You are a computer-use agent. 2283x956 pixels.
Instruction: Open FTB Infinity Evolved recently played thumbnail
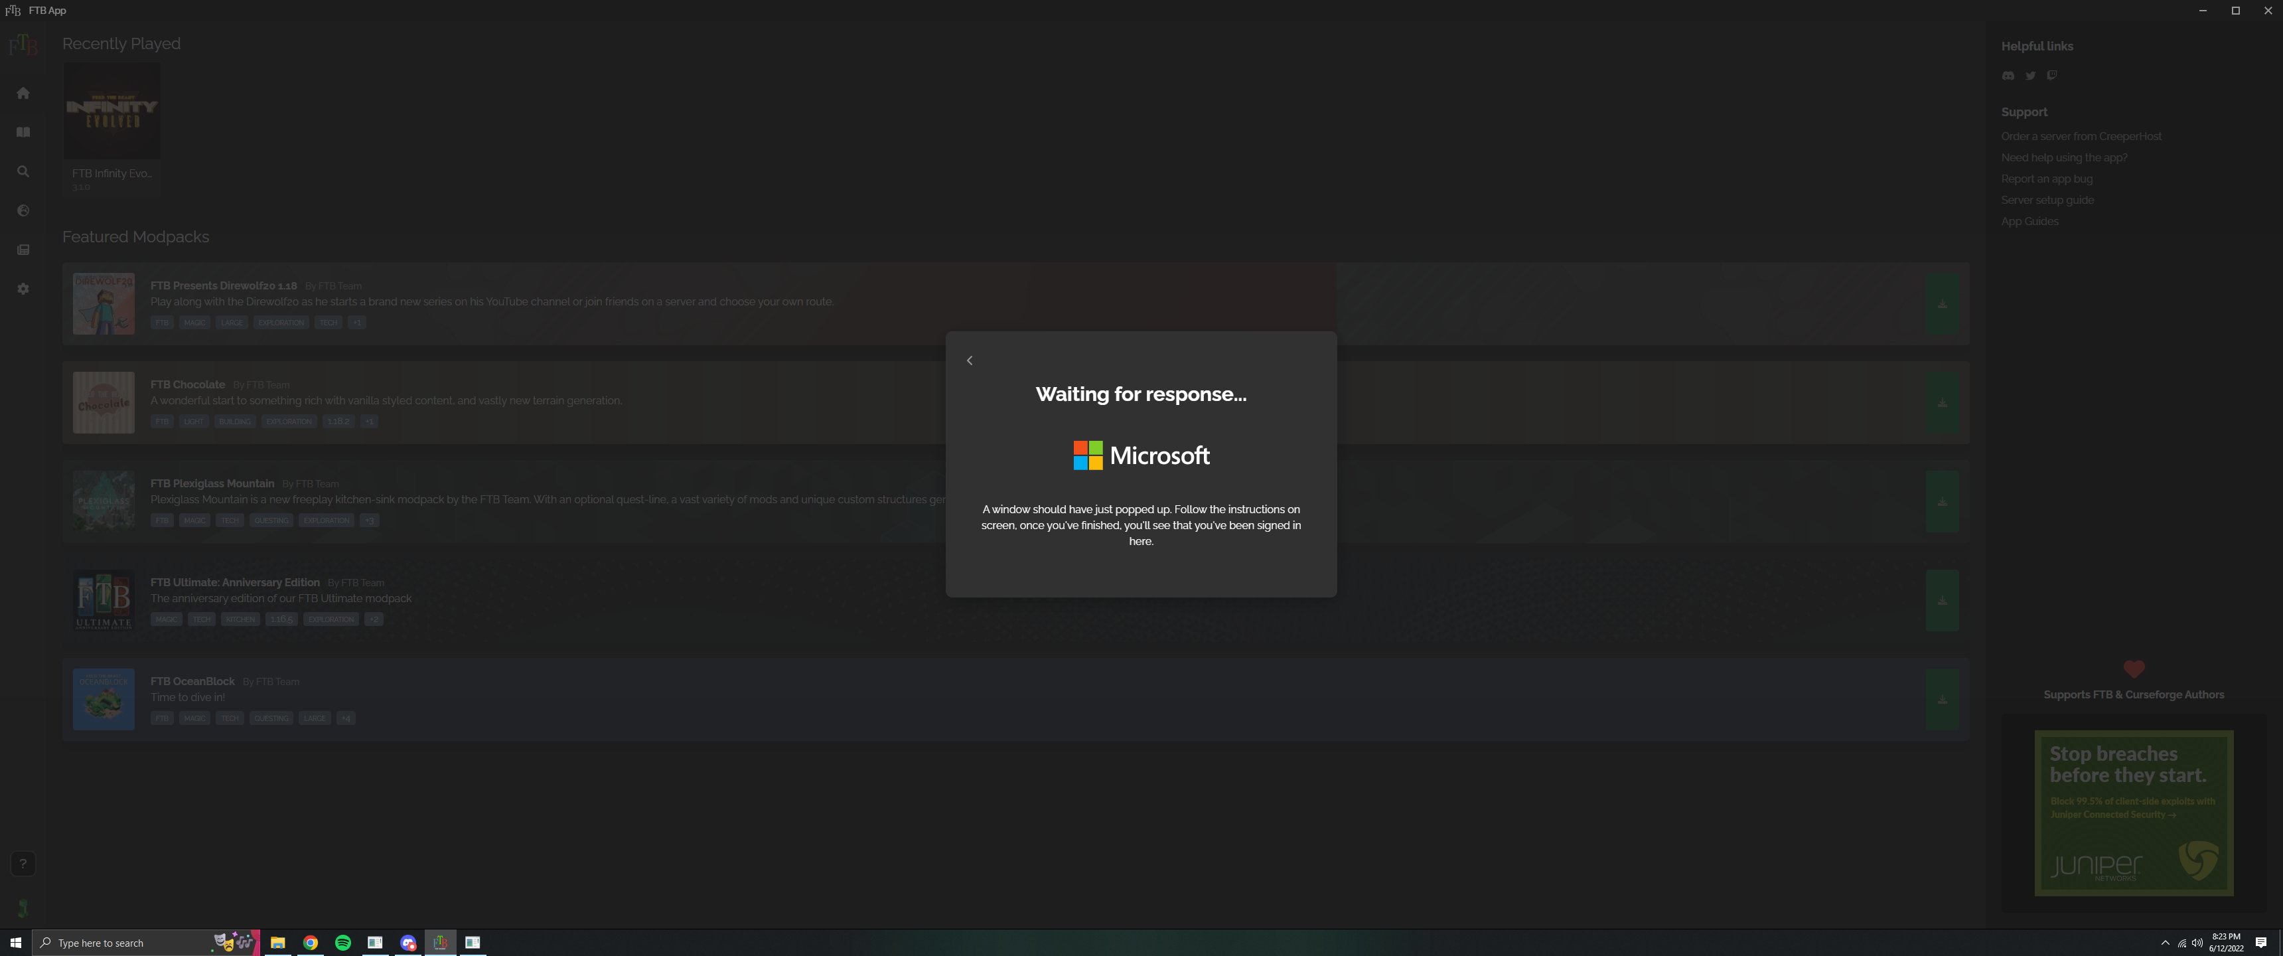(x=111, y=111)
